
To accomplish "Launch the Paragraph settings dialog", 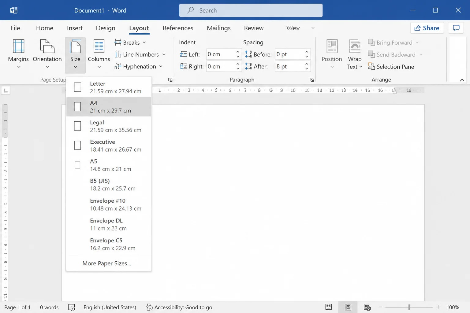I will (x=312, y=80).
